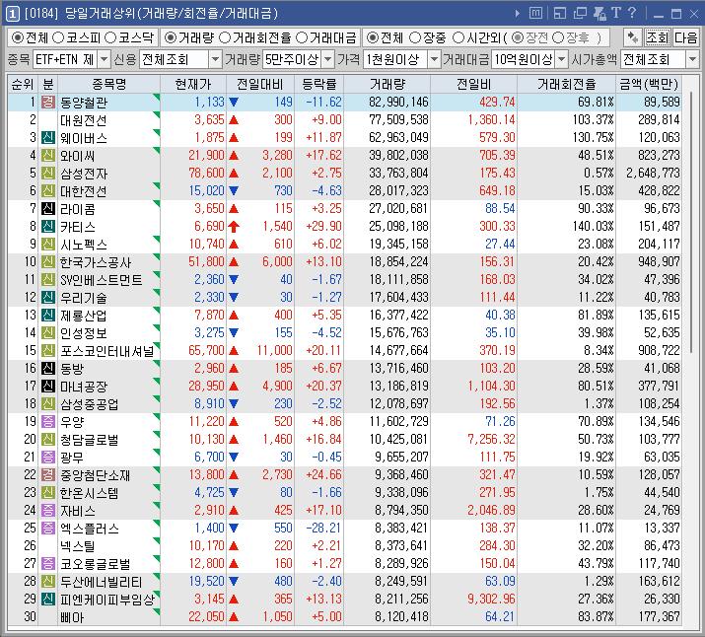Click the 조회 search button
The image size is (705, 637).
pos(658,37)
